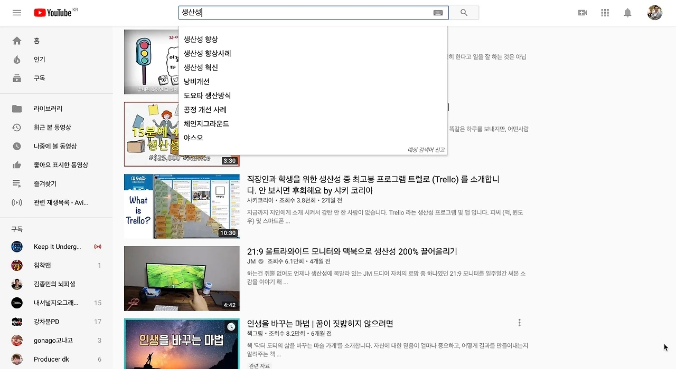Open the account avatar menu
Viewport: 676px width, 369px height.
[x=655, y=13]
